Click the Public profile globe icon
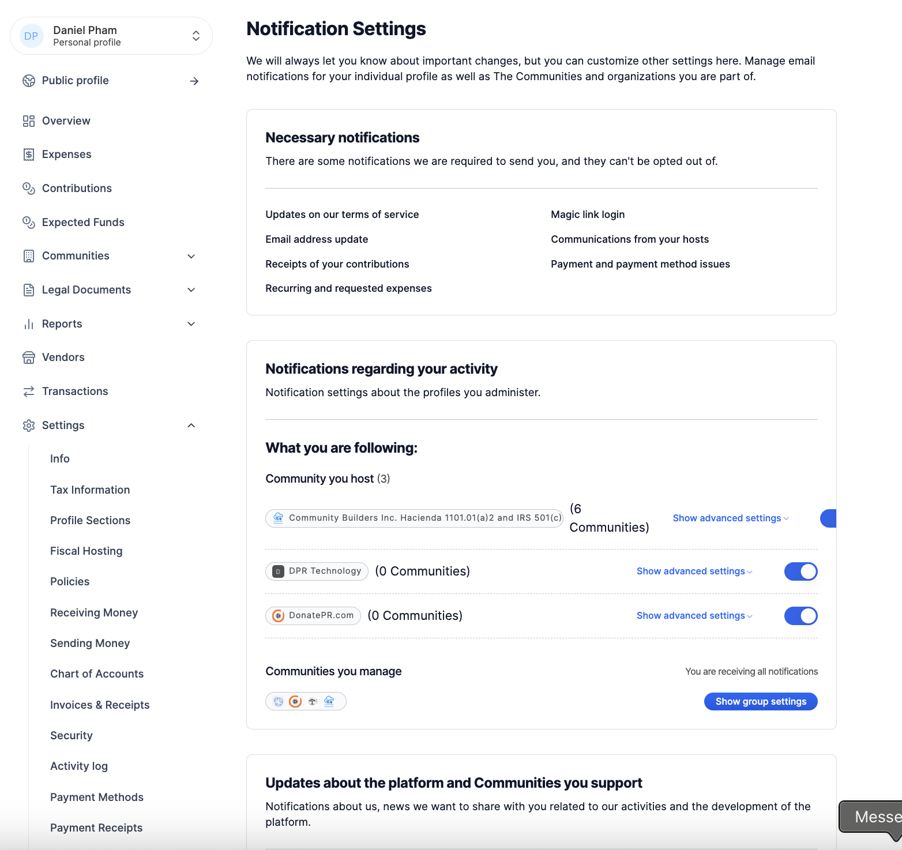 pos(29,81)
